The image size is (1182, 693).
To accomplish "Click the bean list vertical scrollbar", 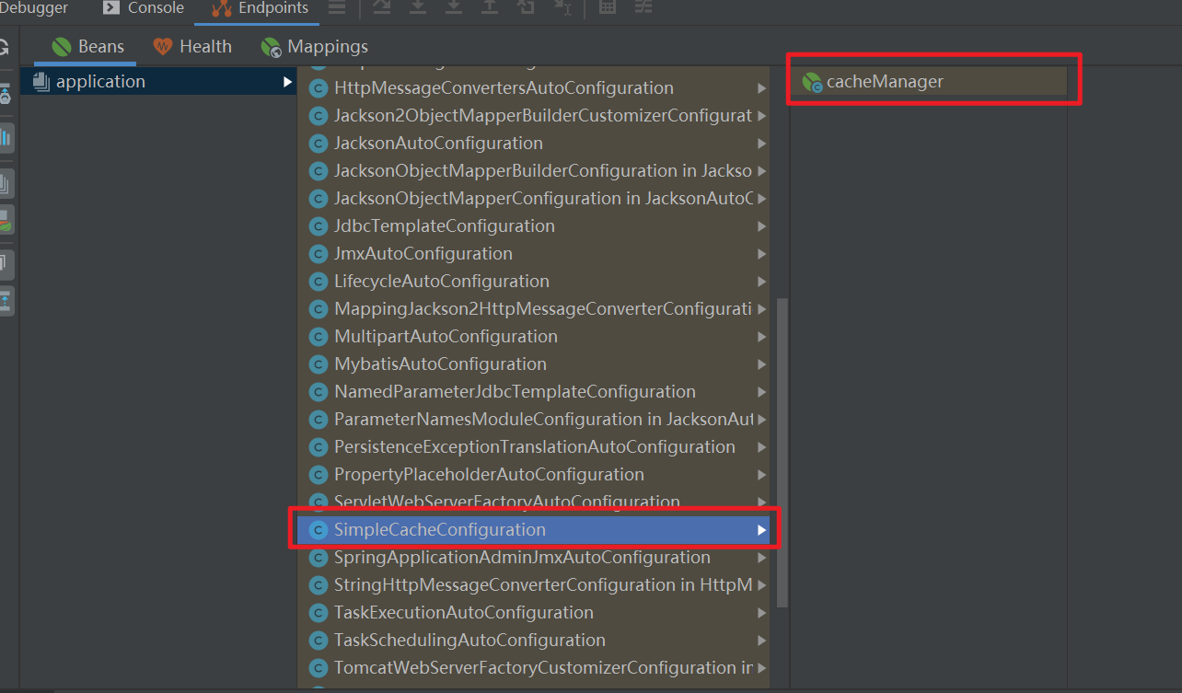I will click(x=782, y=452).
